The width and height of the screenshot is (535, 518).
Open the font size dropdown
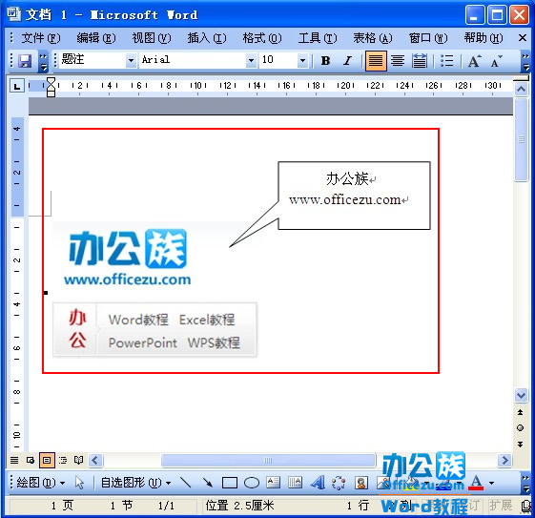click(x=302, y=61)
